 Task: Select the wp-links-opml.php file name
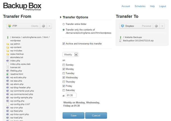pyautogui.click(x=19, y=114)
